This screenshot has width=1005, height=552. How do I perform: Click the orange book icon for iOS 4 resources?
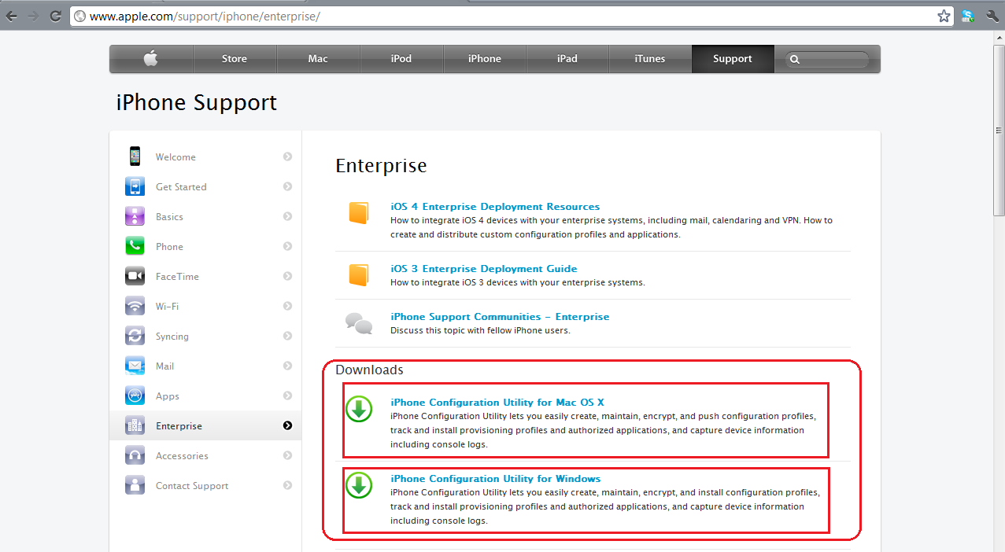359,213
